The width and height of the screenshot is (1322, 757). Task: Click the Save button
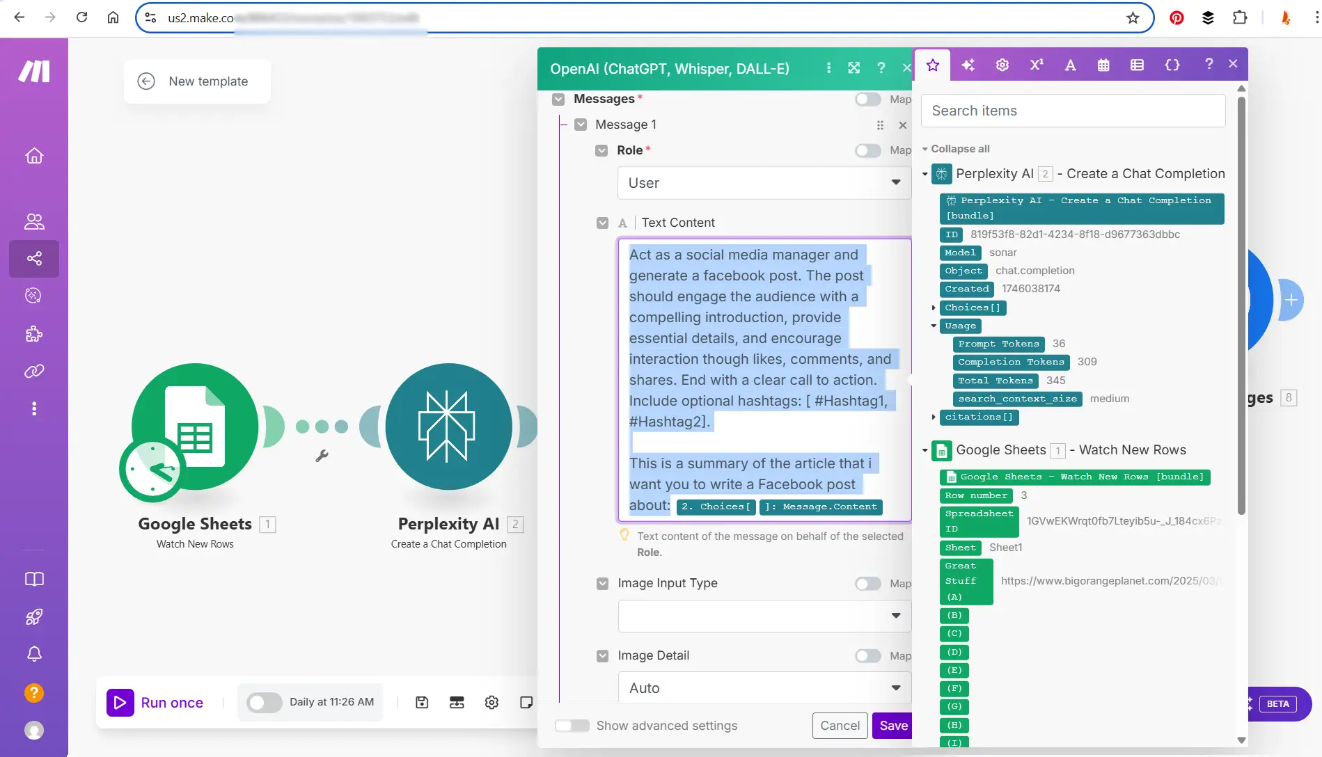(893, 726)
